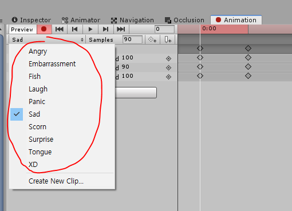
Task: Select the XD clip
Action: [62, 165]
